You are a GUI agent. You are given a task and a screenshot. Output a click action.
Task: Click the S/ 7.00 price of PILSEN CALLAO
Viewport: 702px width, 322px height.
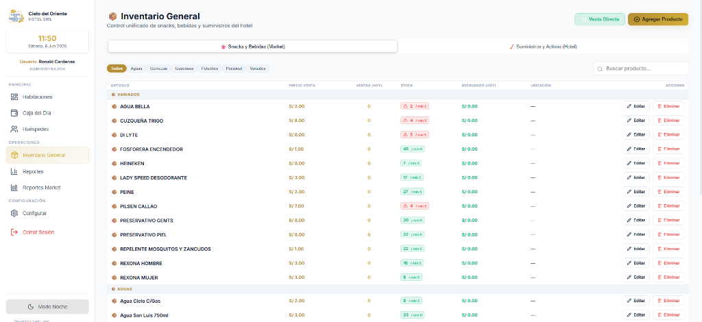(x=296, y=206)
